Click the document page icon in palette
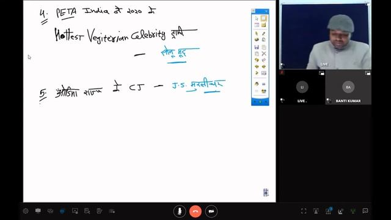Viewport: 391px width, 220px height. [x=263, y=40]
